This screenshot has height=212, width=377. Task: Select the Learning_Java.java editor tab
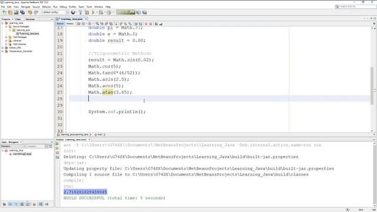pyautogui.click(x=72, y=19)
